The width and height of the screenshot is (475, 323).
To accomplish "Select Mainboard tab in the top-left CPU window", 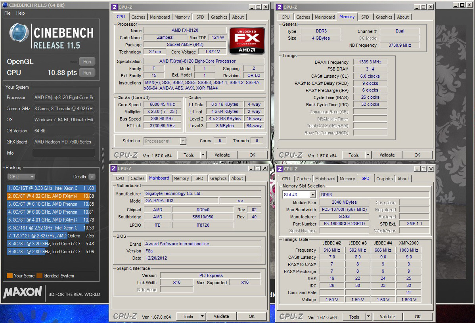I will click(x=160, y=17).
